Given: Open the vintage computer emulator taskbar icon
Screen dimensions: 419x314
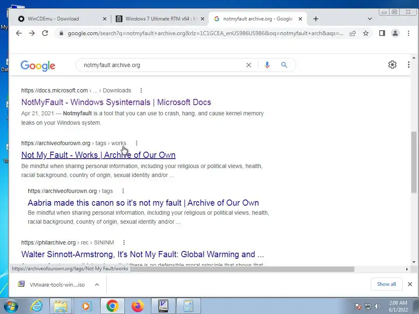Looking at the screenshot, I should [x=163, y=306].
